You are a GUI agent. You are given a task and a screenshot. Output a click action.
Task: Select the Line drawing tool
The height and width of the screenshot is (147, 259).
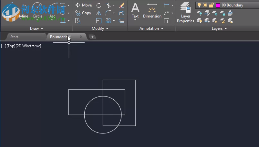pyautogui.click(x=7, y=11)
